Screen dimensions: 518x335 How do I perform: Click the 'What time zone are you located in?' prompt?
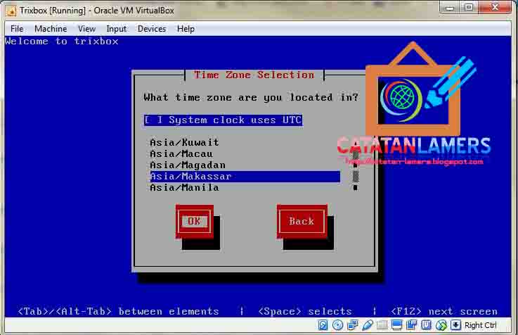tap(251, 98)
